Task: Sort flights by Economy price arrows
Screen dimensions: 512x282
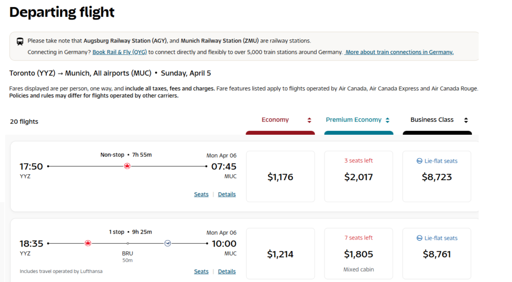Action: pyautogui.click(x=309, y=120)
